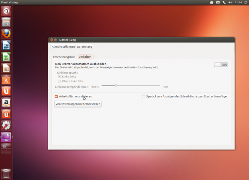Open the session gear menu in panel
This screenshot has height=180, width=249.
tap(245, 2)
